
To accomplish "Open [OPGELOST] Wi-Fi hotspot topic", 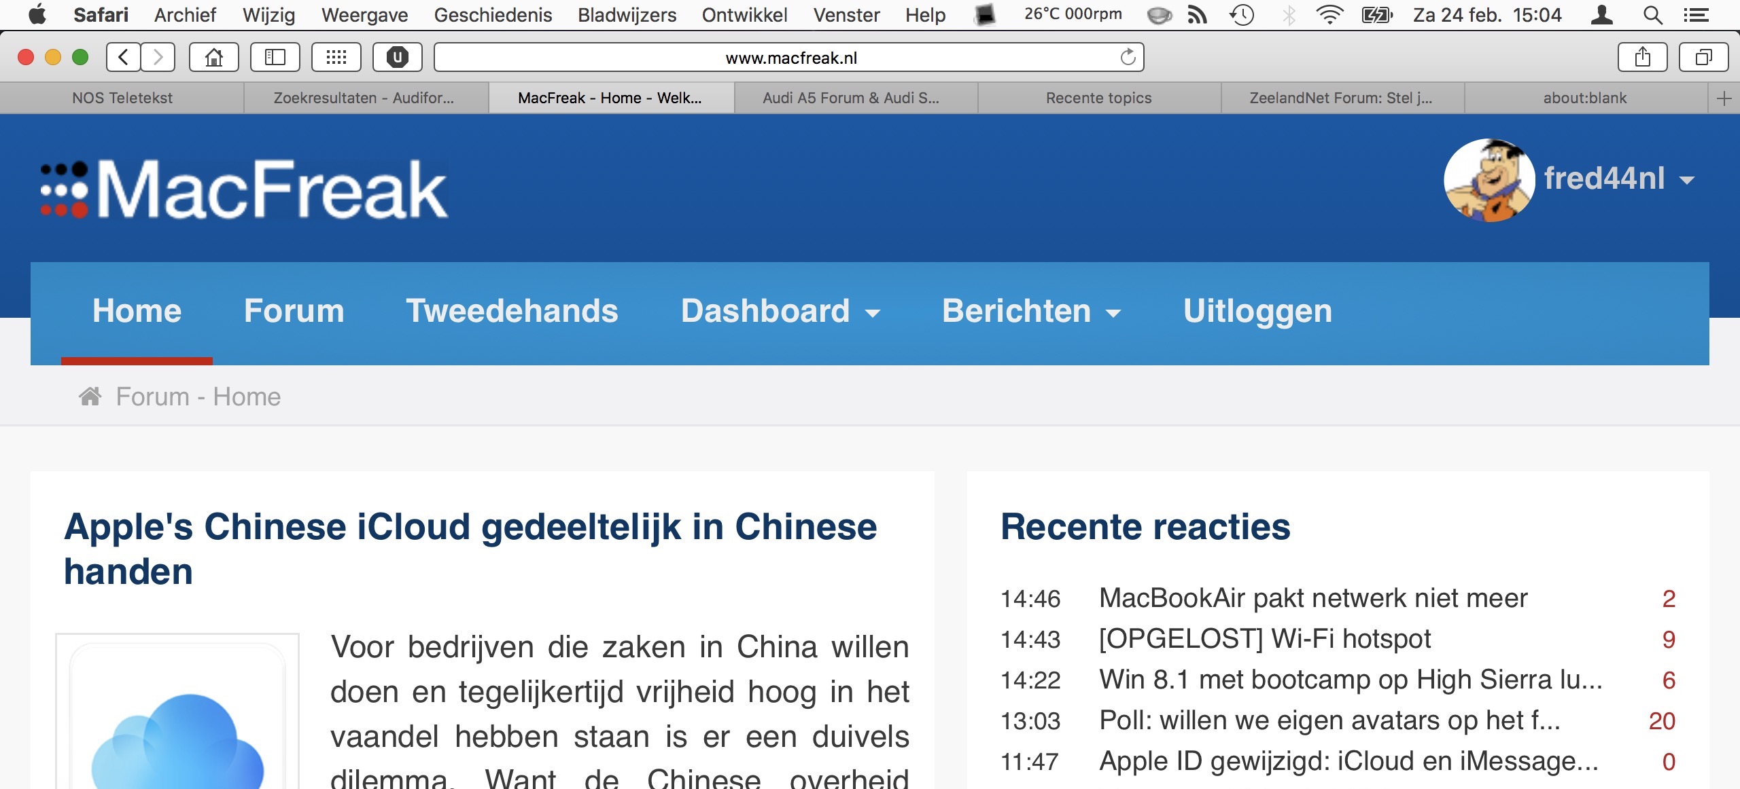I will pyautogui.click(x=1265, y=639).
